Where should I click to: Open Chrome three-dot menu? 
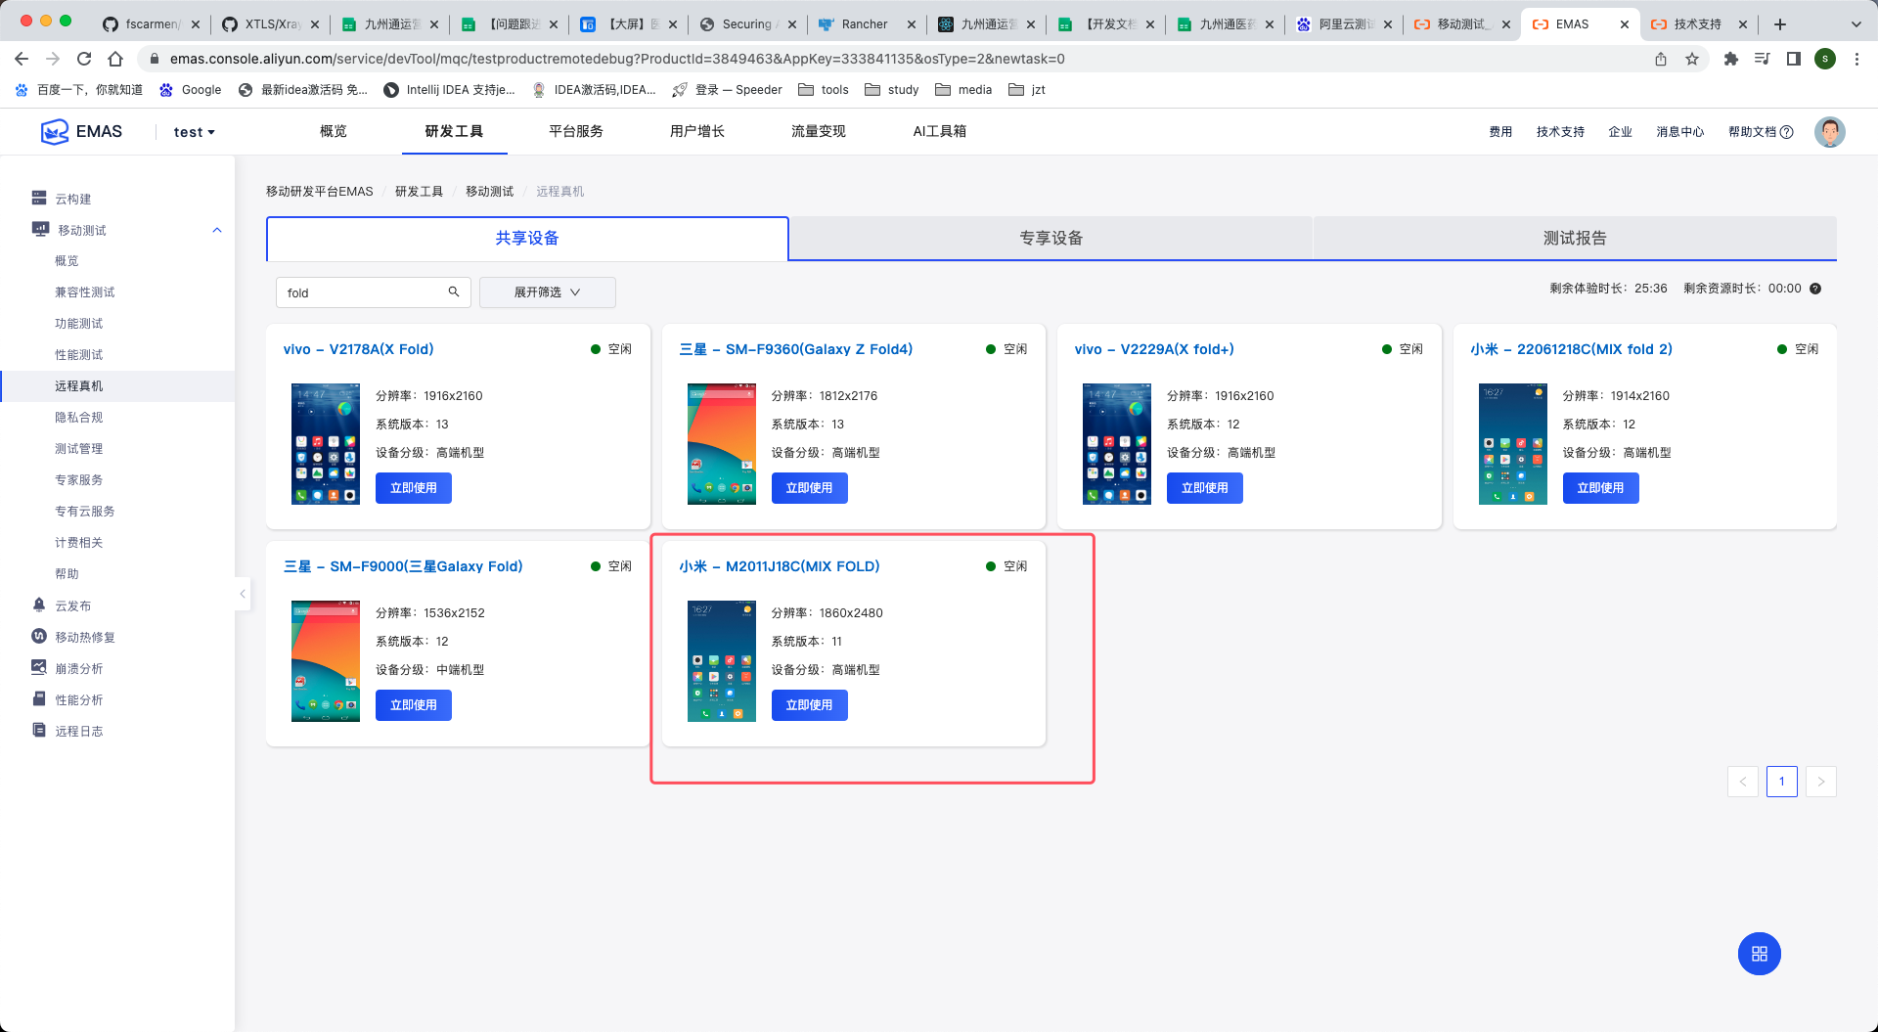(x=1856, y=59)
